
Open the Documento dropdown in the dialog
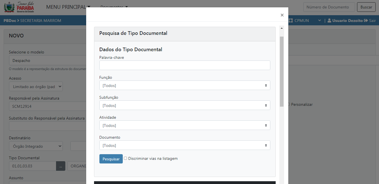(185, 145)
